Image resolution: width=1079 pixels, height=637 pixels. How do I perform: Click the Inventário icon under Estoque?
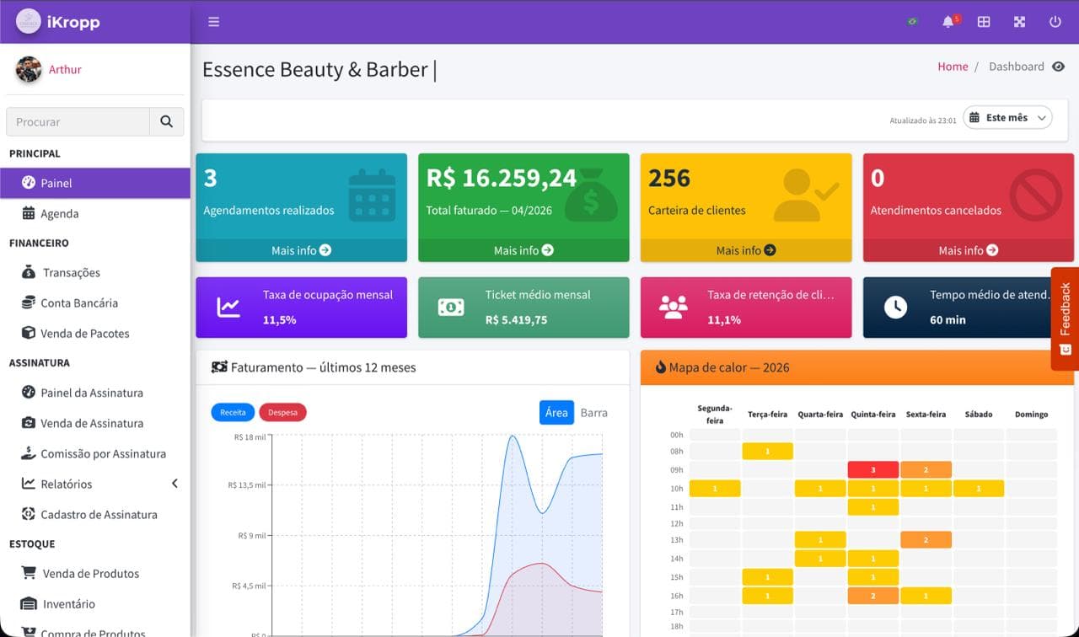(29, 603)
